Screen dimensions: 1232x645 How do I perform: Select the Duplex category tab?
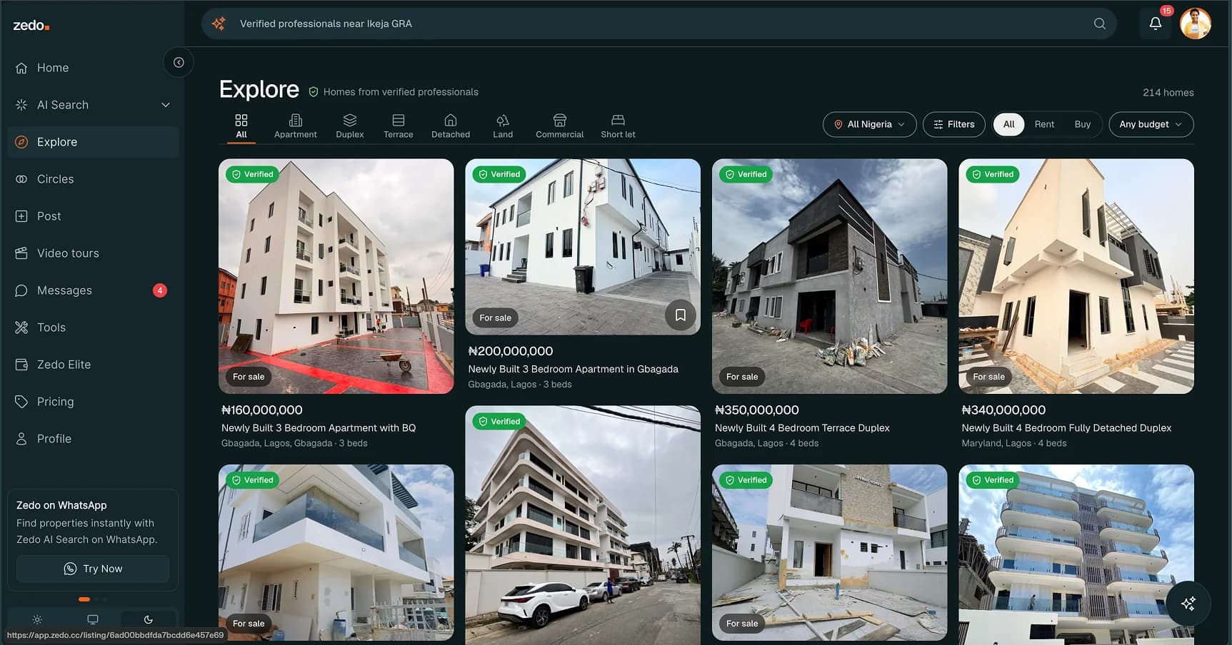point(350,126)
